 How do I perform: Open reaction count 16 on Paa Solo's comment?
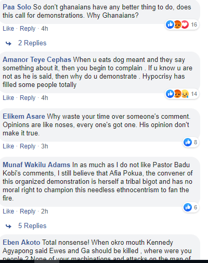pos(194,24)
